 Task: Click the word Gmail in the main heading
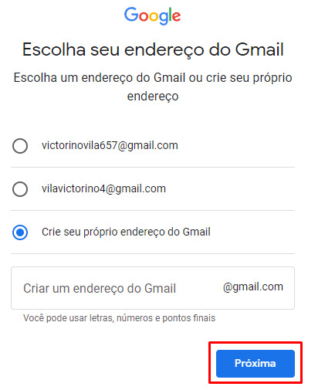coord(259,49)
